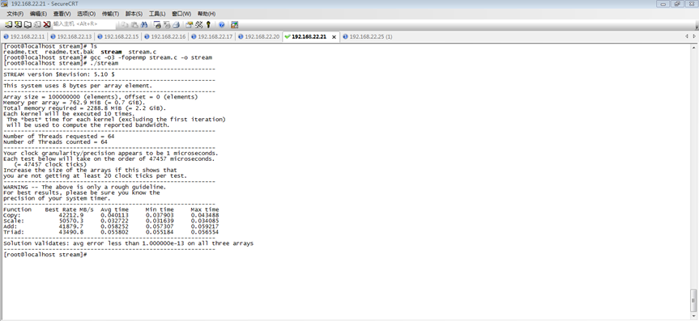This screenshot has width=699, height=321.
Task: Open the 工具(L) menu
Action: coord(157,14)
